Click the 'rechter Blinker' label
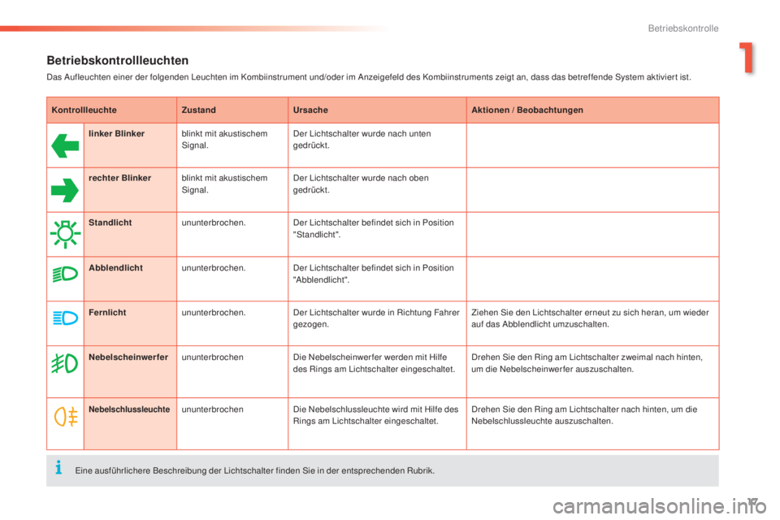780x520 pixels. (120, 178)
